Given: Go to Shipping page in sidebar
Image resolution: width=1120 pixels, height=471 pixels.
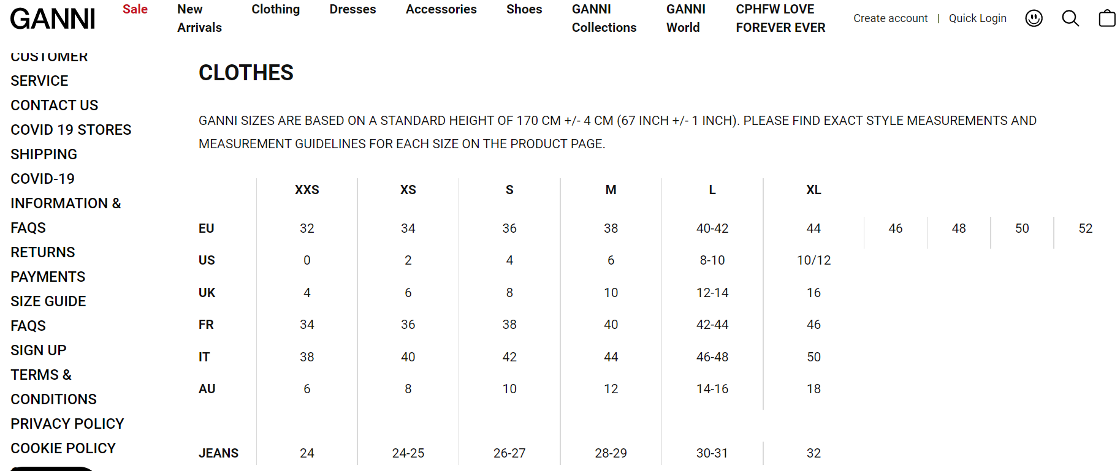Looking at the screenshot, I should [44, 154].
